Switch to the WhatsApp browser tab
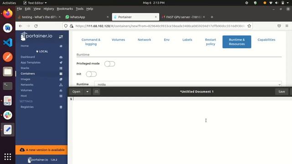The width and height of the screenshot is (292, 164). pos(87,17)
